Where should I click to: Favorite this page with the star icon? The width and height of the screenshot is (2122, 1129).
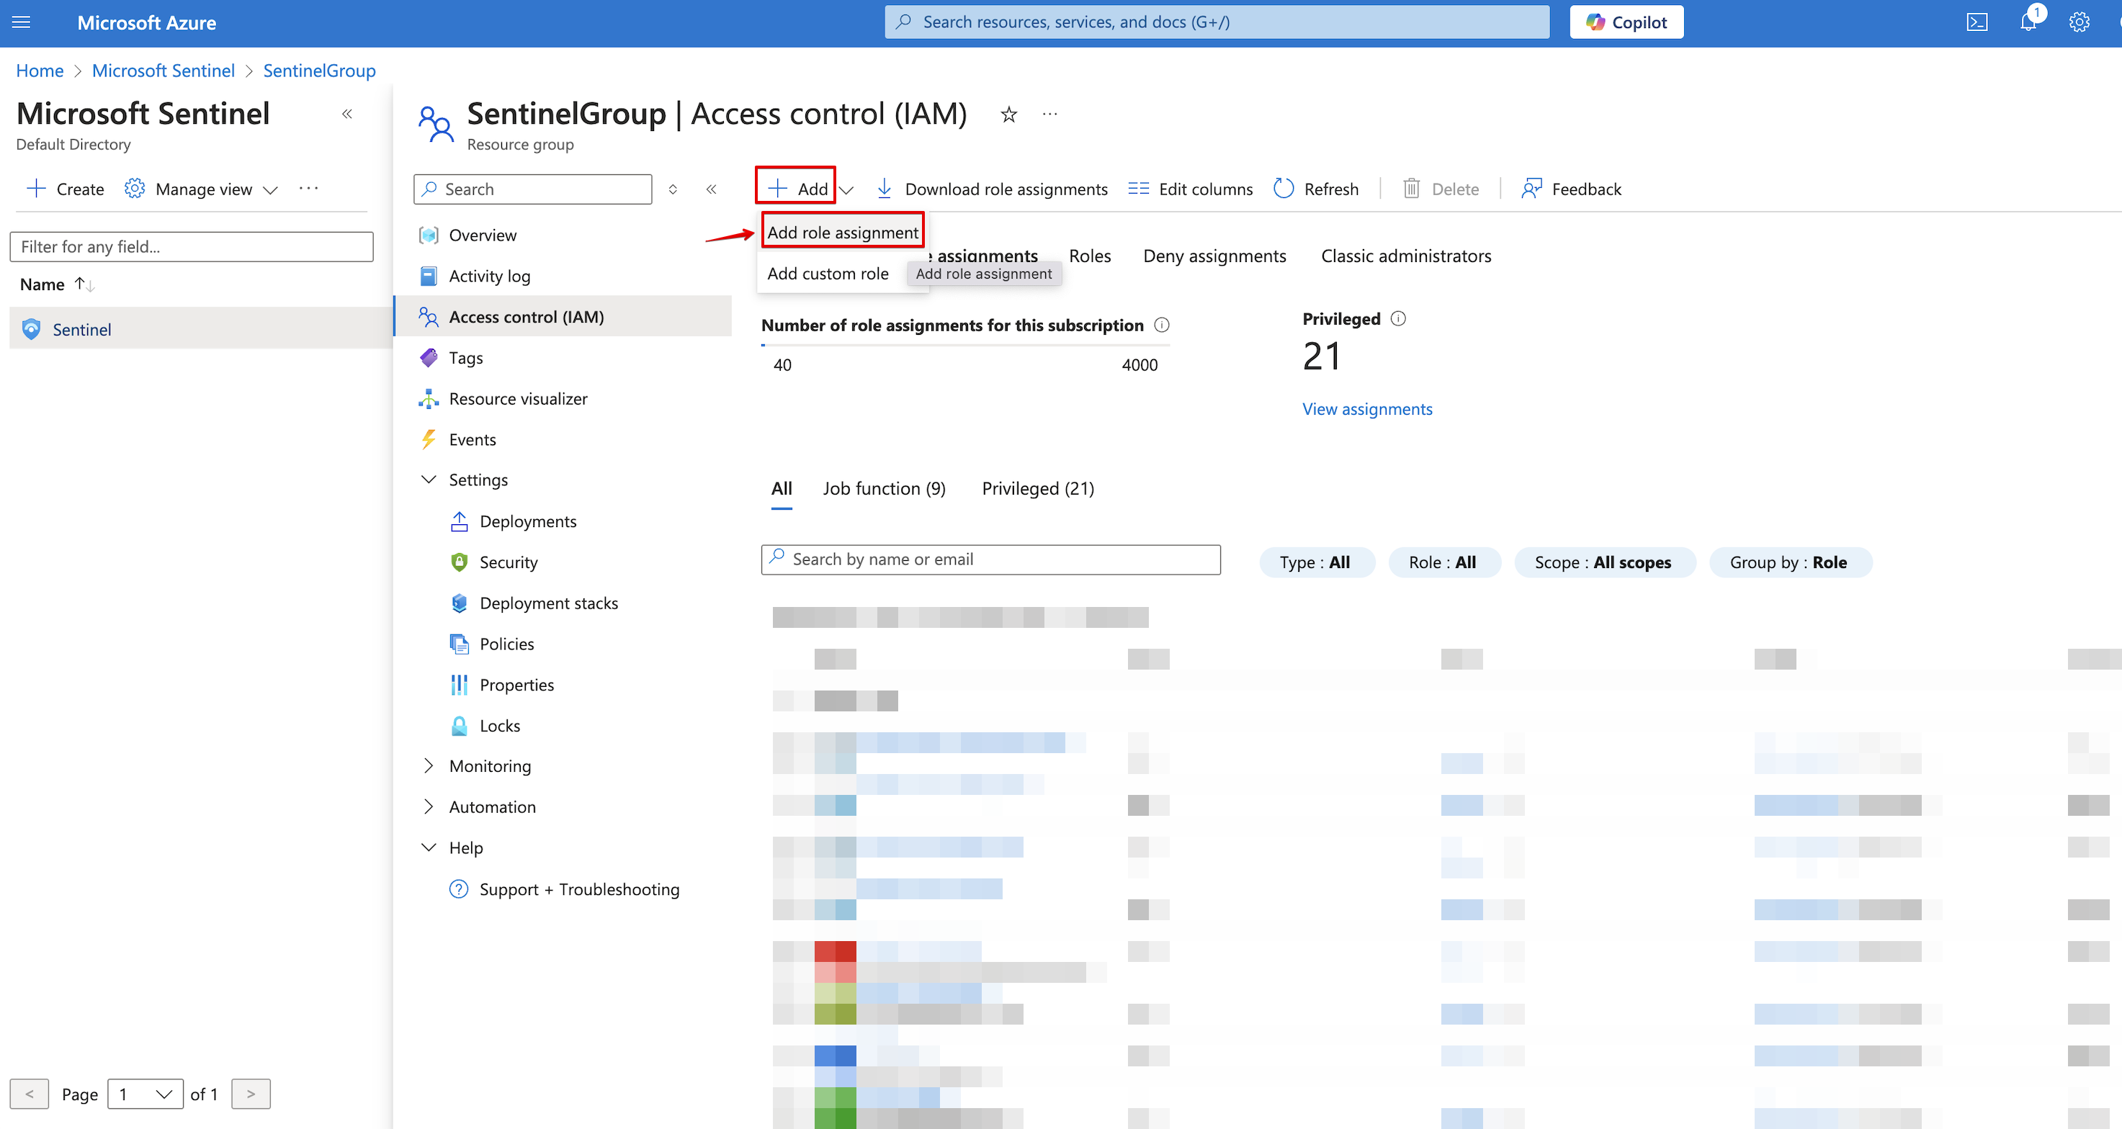tap(1008, 114)
